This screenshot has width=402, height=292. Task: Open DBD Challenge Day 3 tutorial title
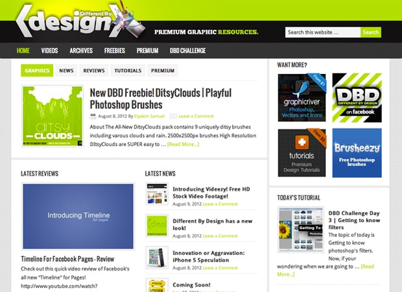(x=354, y=220)
